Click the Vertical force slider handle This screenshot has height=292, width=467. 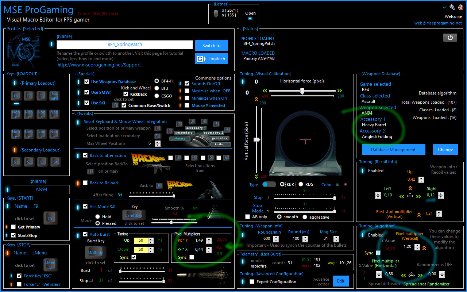point(257,139)
